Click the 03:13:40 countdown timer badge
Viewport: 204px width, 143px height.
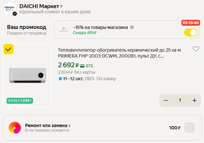[191, 23]
